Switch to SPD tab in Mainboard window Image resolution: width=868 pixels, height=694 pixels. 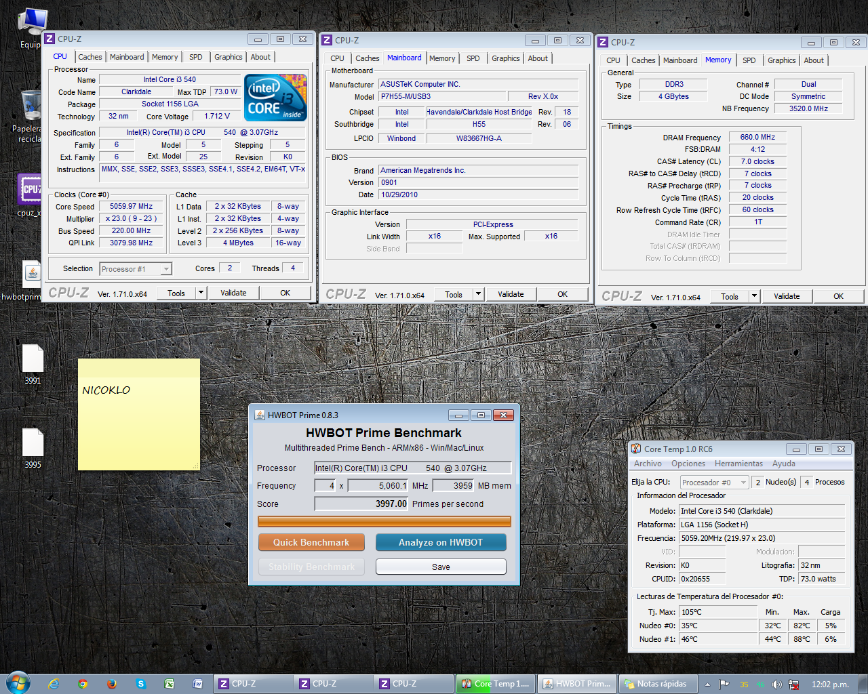473,58
